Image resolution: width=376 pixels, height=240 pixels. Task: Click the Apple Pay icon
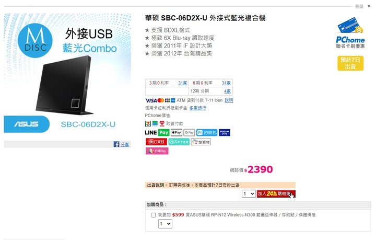point(177,132)
